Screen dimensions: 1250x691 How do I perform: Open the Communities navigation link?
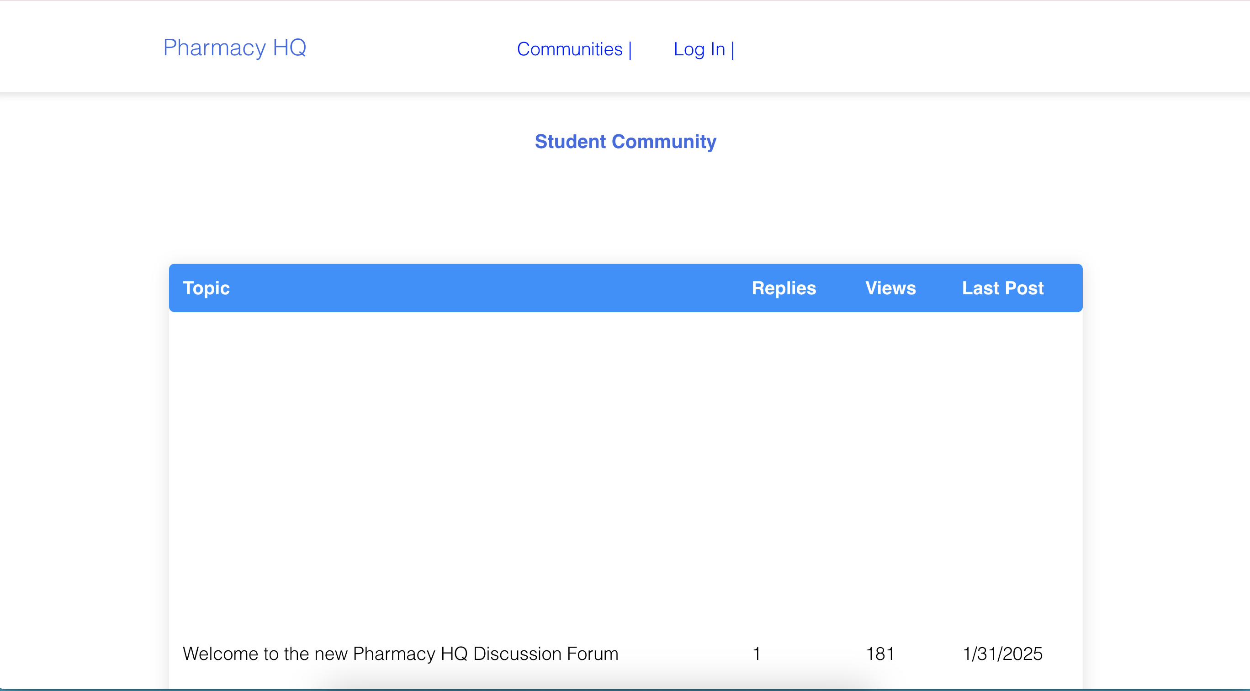[569, 49]
